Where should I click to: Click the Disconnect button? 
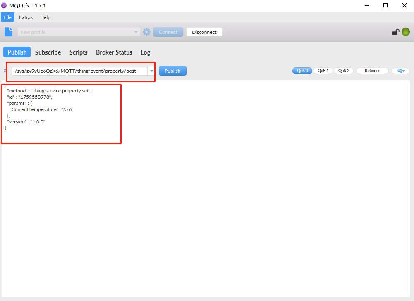(x=204, y=32)
